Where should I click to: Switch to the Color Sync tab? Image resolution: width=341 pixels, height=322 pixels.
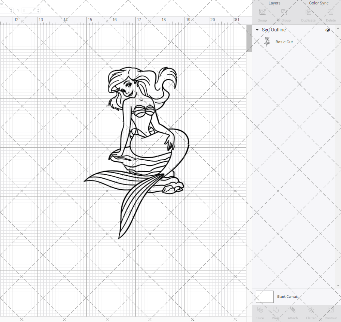[318, 3]
